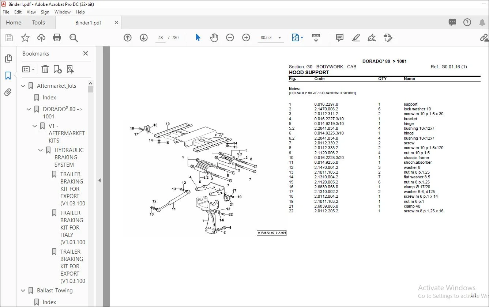Open the Find text magnifier tool
Viewport: 489px width, 307px height.
(74, 38)
